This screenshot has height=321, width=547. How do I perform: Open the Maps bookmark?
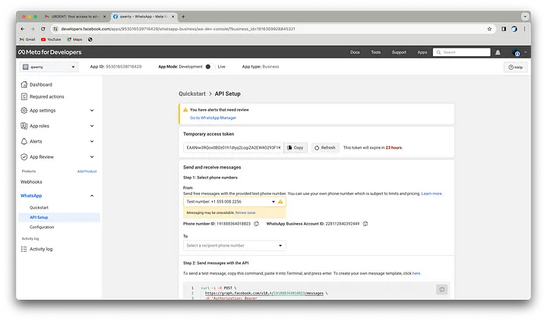pos(74,39)
